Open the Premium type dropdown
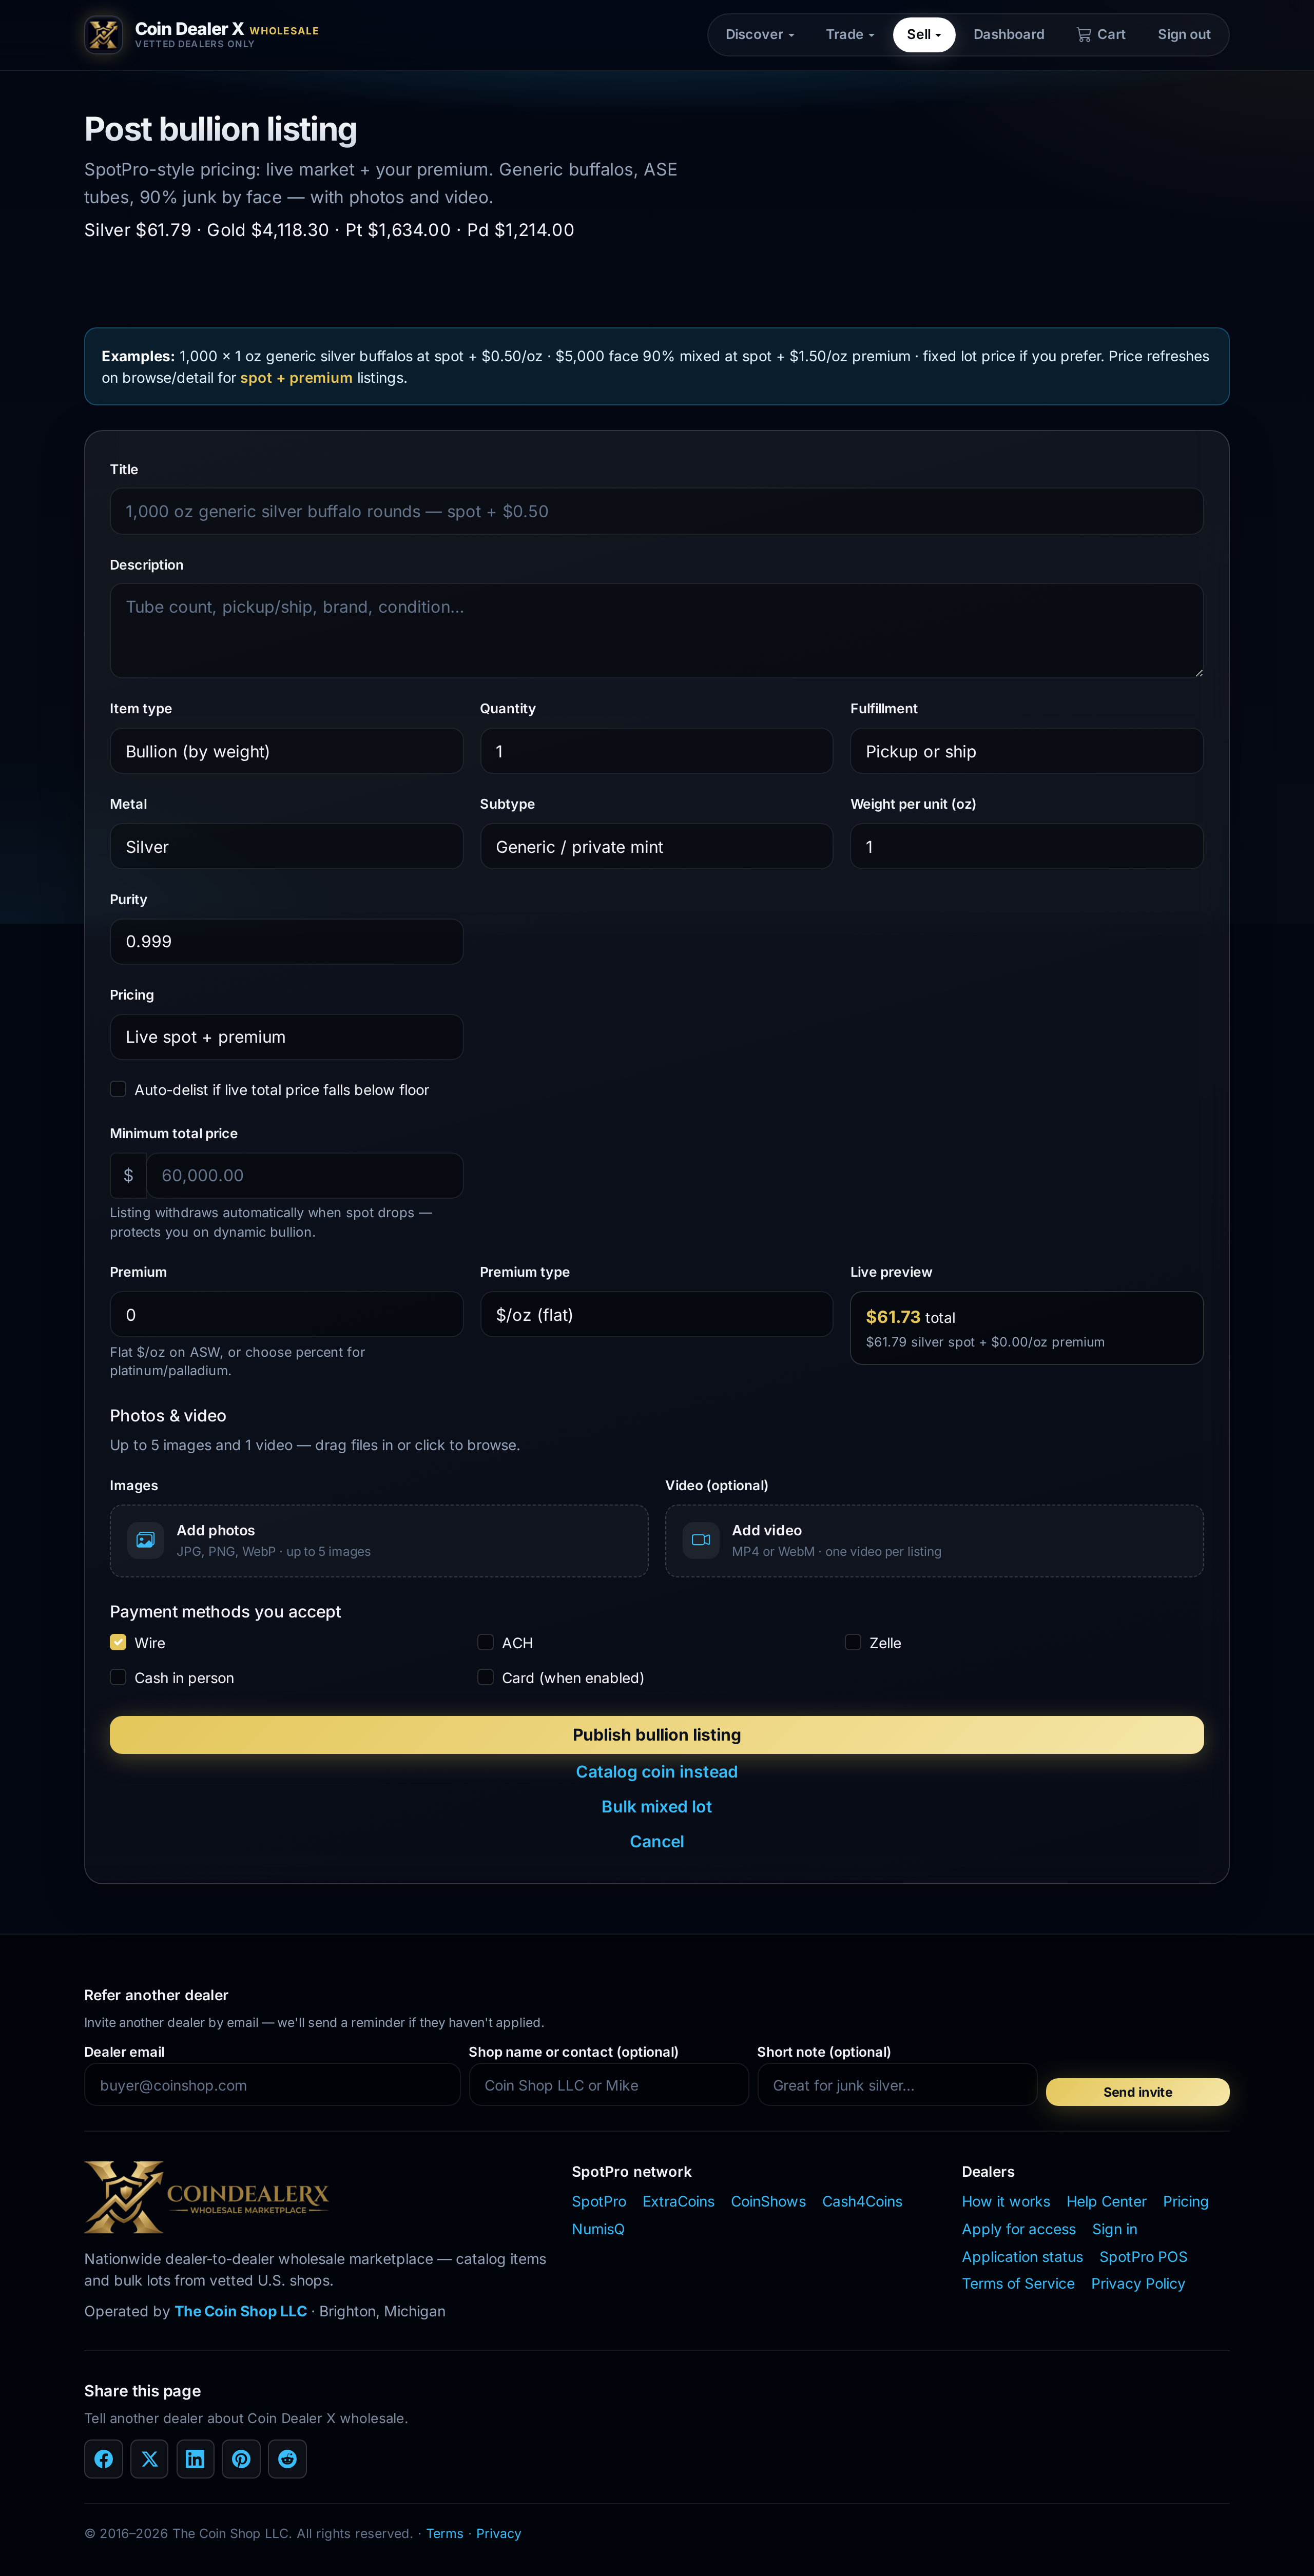 (x=656, y=1314)
